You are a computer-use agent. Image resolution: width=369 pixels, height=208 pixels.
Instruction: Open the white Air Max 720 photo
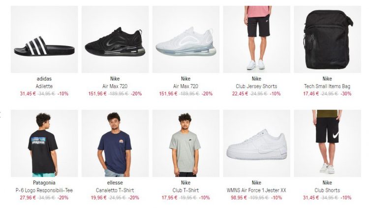186,39
